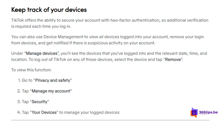Click "Privacy and safety" in step one
222x121 pixels.
[x=53, y=80]
